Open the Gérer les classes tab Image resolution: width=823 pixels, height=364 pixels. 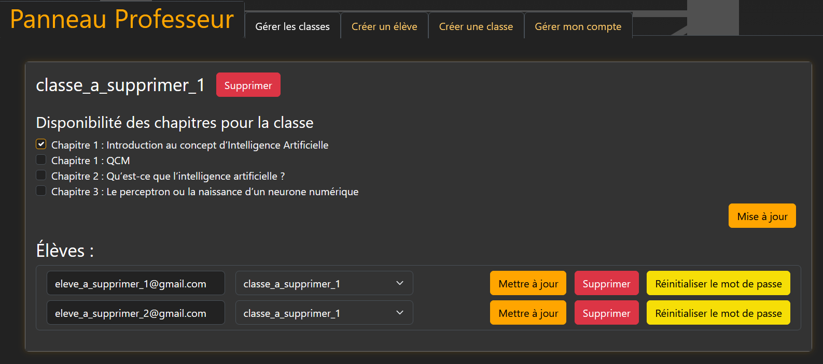tap(292, 26)
